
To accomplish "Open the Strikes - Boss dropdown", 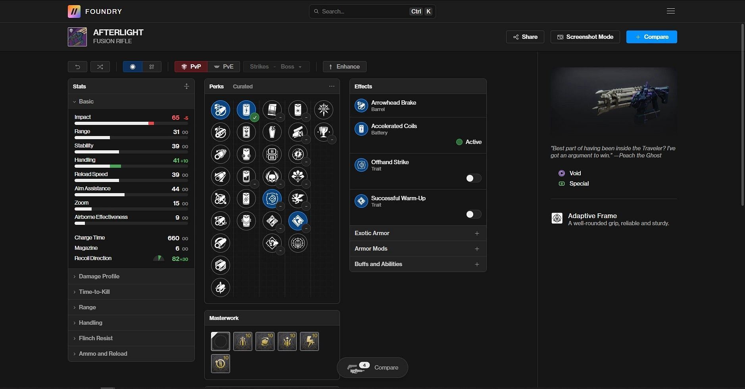I will [x=276, y=67].
